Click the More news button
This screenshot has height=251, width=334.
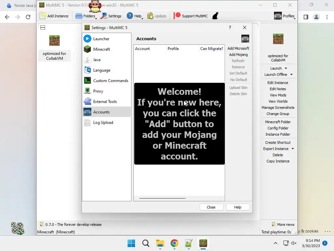tap(283, 225)
